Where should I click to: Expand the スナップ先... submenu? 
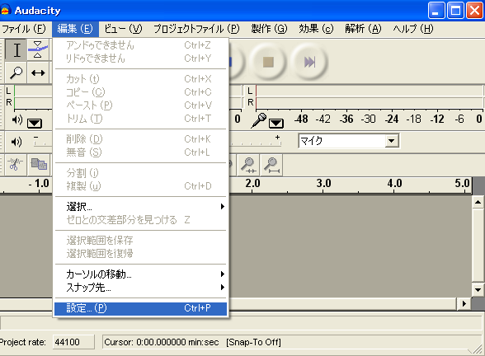(140, 288)
